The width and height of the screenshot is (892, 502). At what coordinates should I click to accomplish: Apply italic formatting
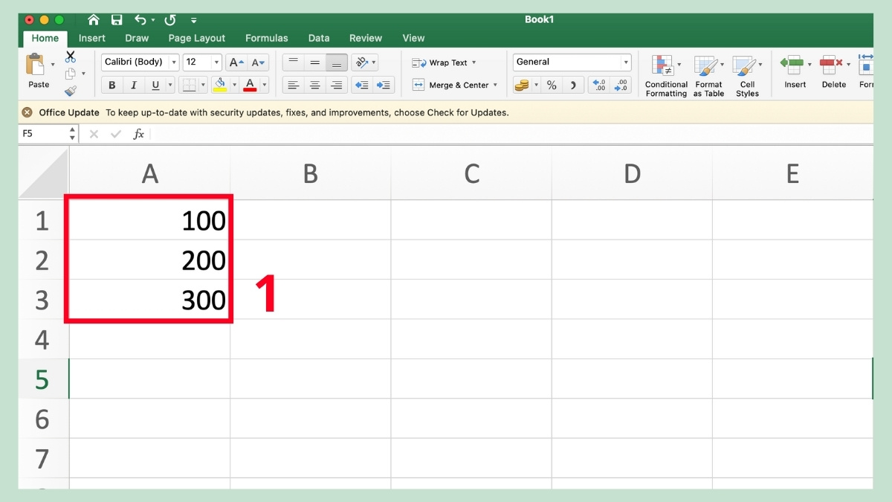pos(133,85)
